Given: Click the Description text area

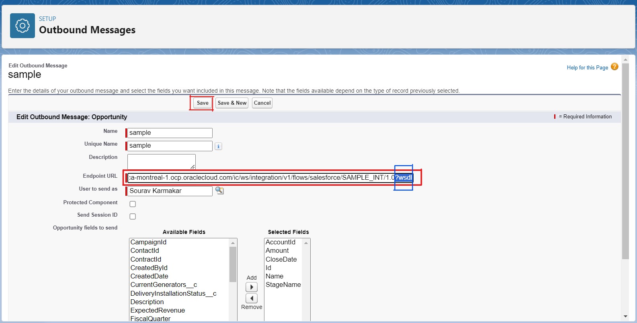Looking at the screenshot, I should 161,161.
